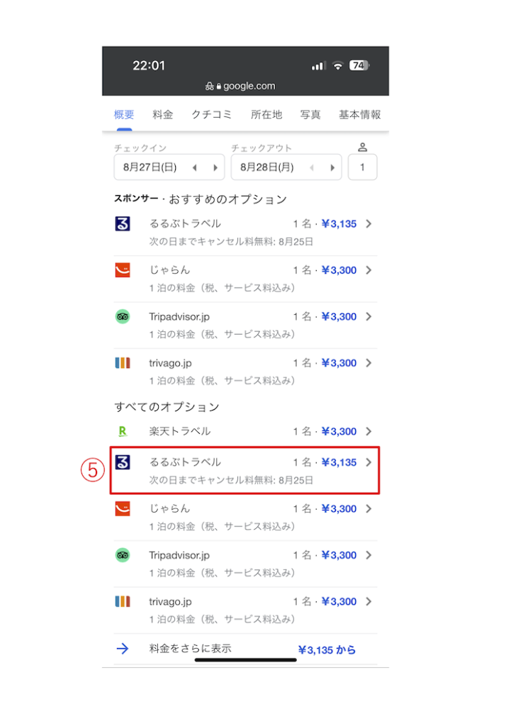Click ¥3,135 から price text

tap(327, 650)
